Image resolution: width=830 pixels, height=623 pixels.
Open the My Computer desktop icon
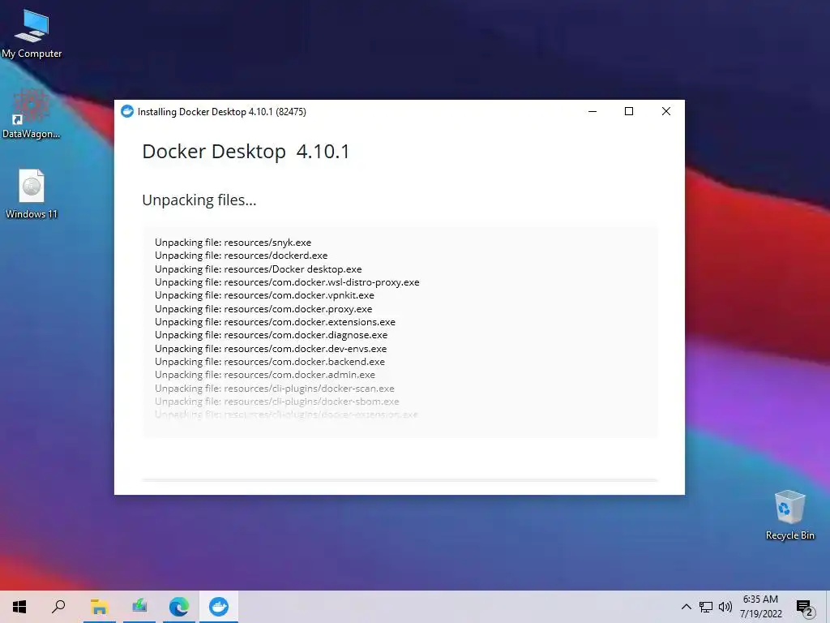point(32,34)
